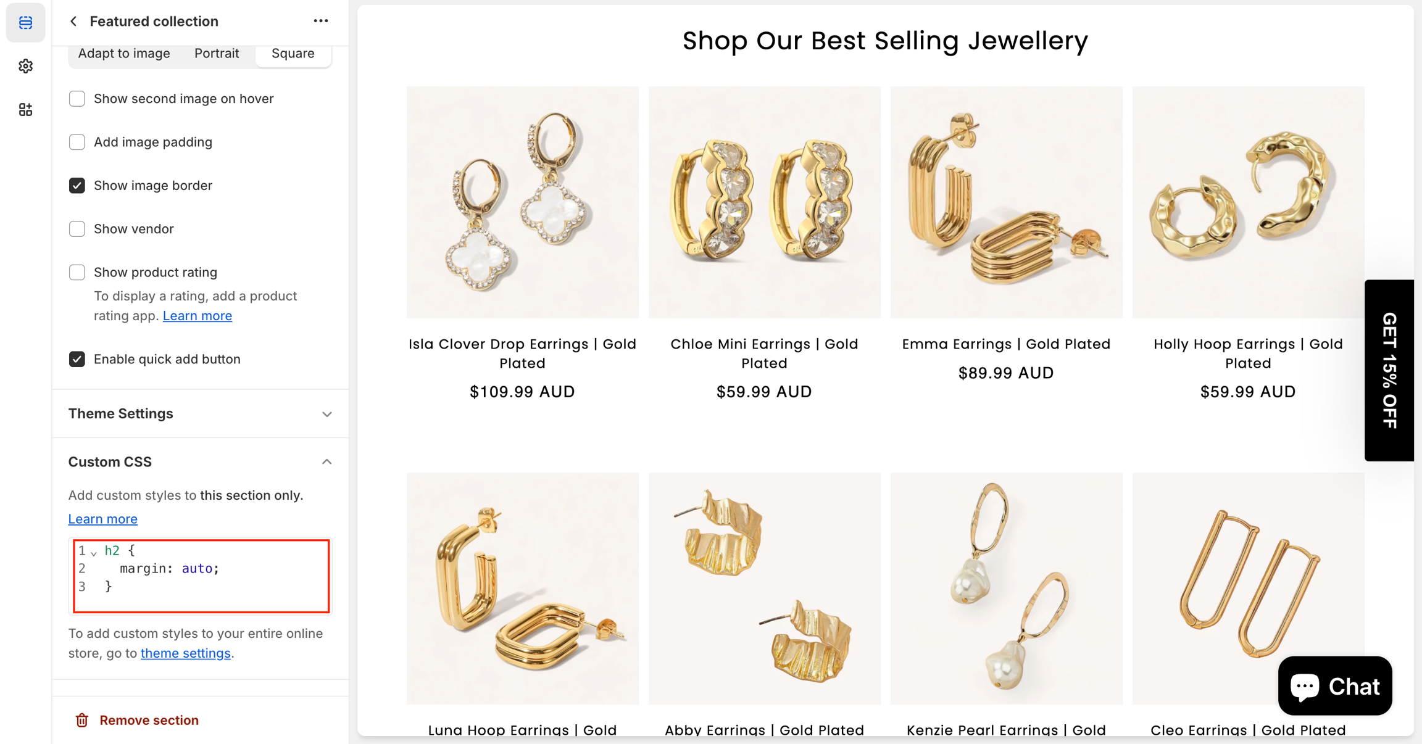Expand the Theme Settings section
The width and height of the screenshot is (1422, 744).
point(201,413)
